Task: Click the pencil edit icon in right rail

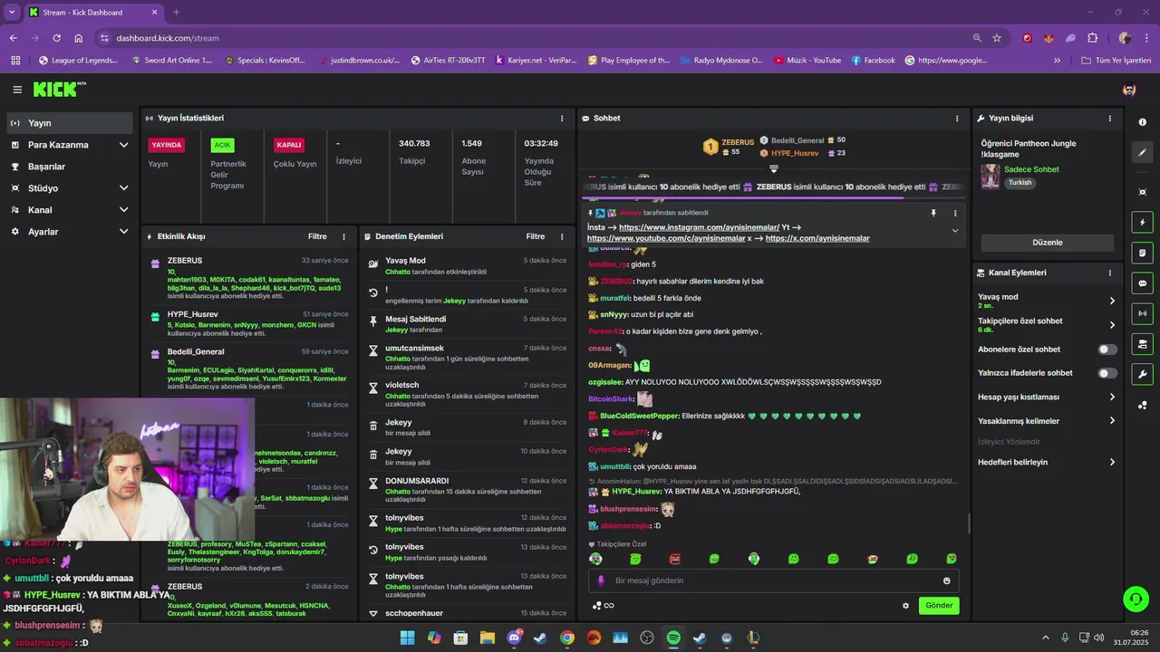Action: coord(1142,153)
